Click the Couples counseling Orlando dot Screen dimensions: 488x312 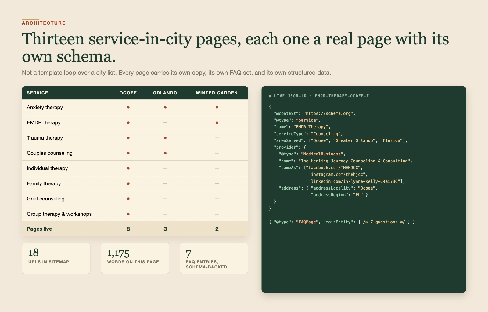click(165, 153)
